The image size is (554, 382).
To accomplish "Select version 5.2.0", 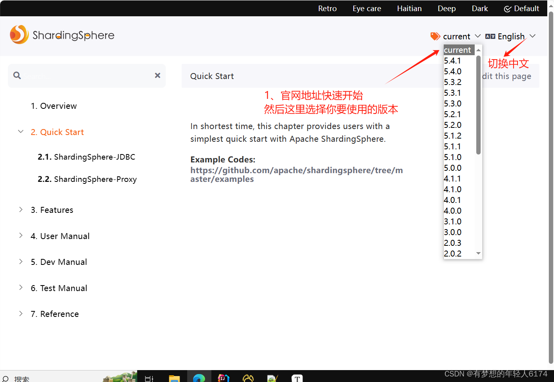I will tap(459, 125).
